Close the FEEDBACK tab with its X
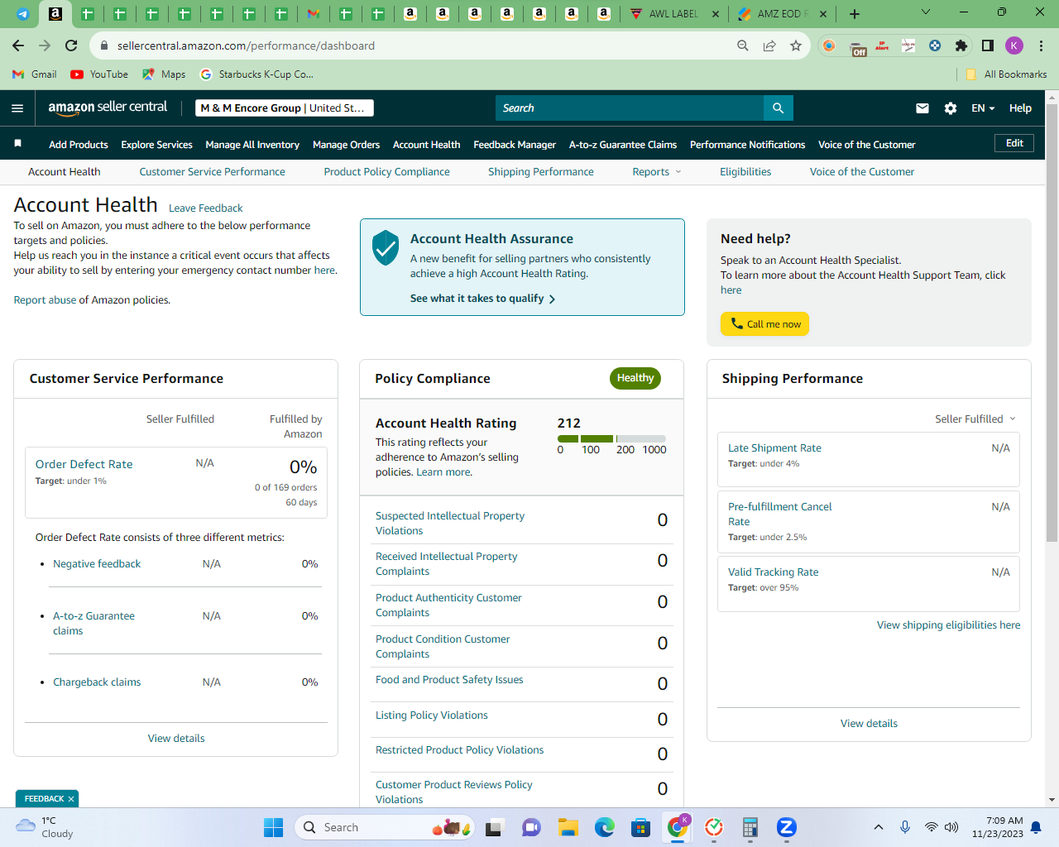This screenshot has width=1059, height=847. coord(71,799)
